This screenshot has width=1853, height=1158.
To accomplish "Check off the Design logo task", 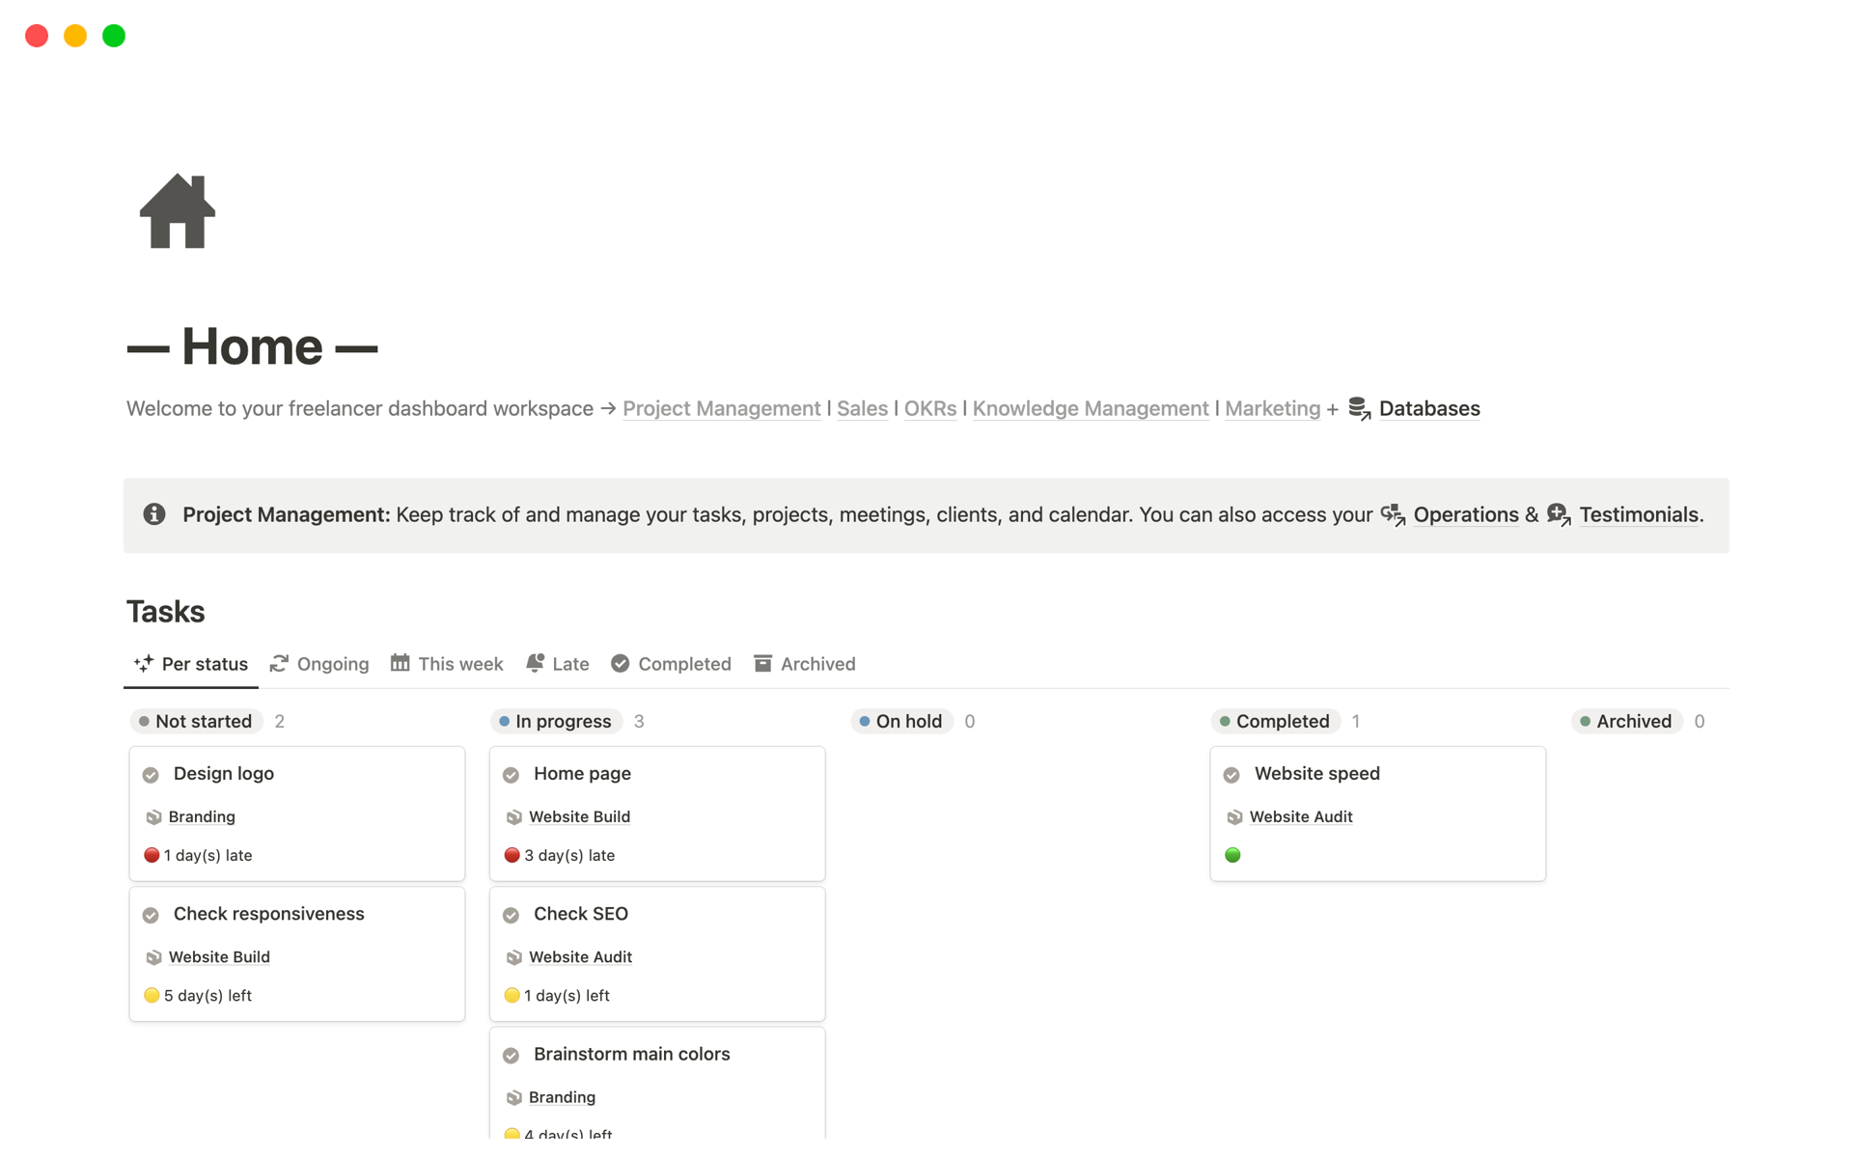I will (151, 775).
